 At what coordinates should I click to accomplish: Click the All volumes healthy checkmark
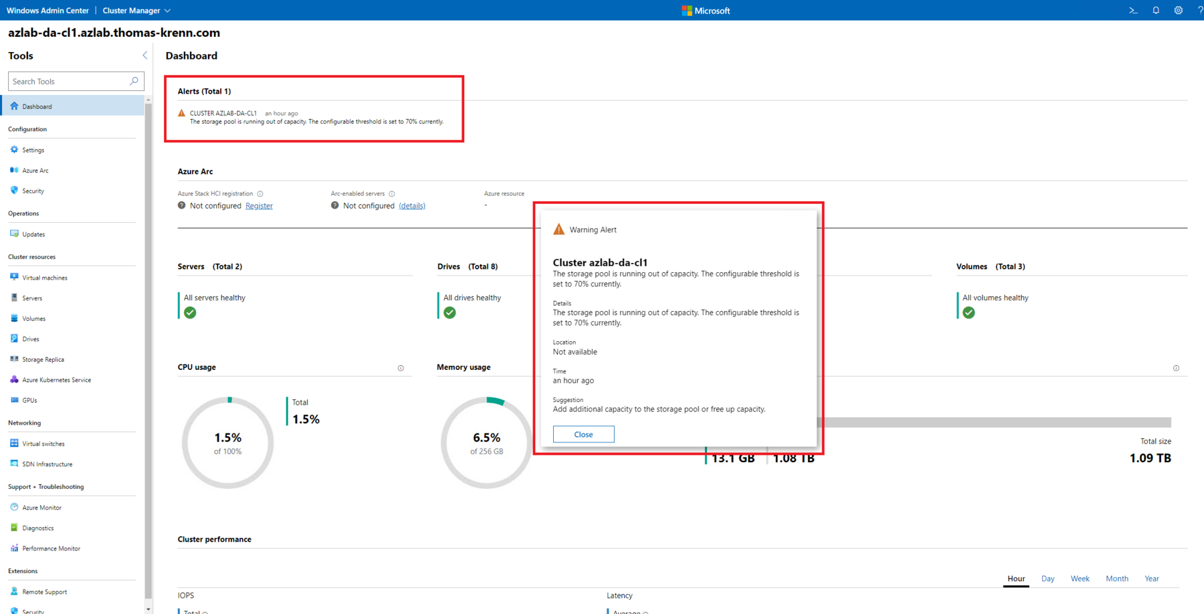969,312
